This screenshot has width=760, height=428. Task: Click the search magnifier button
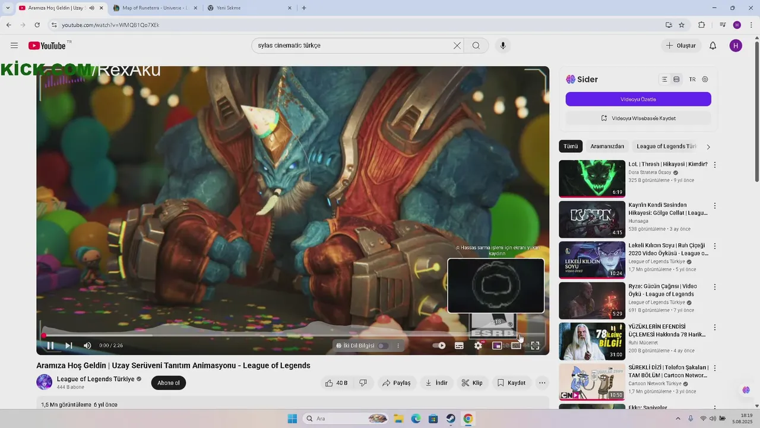tap(476, 46)
